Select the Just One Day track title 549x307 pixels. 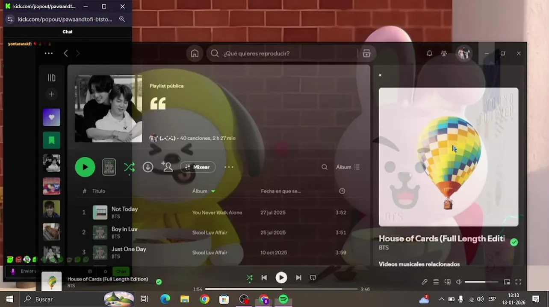pyautogui.click(x=129, y=249)
